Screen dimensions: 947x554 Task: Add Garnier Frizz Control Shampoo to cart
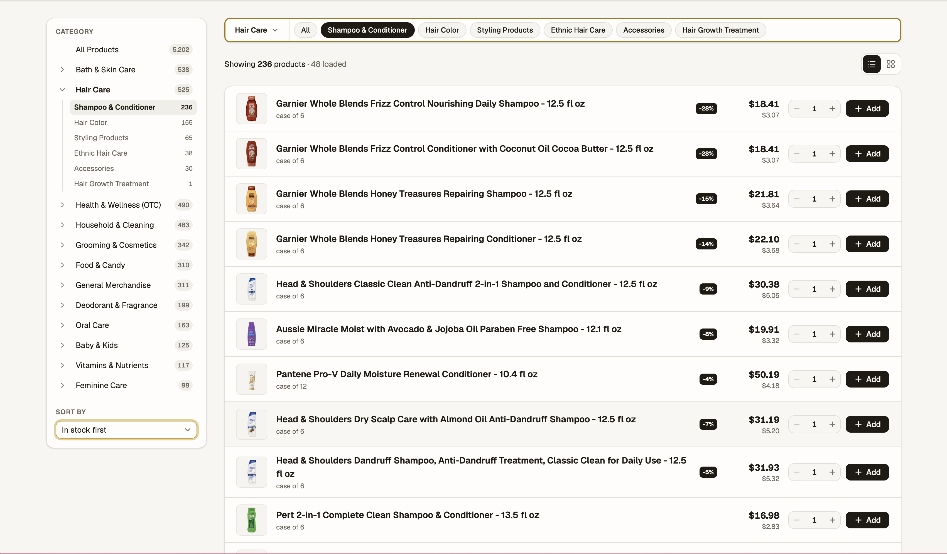pos(867,109)
